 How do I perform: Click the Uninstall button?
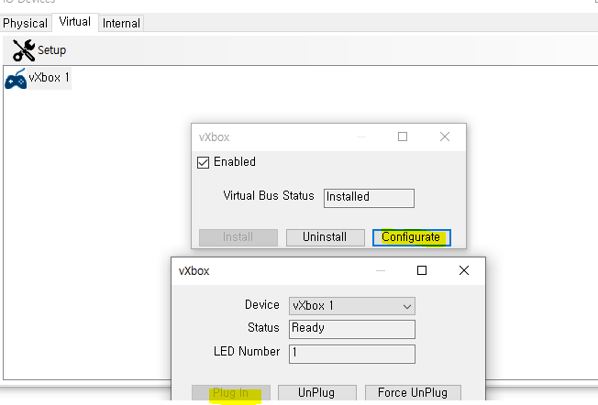[x=326, y=237]
